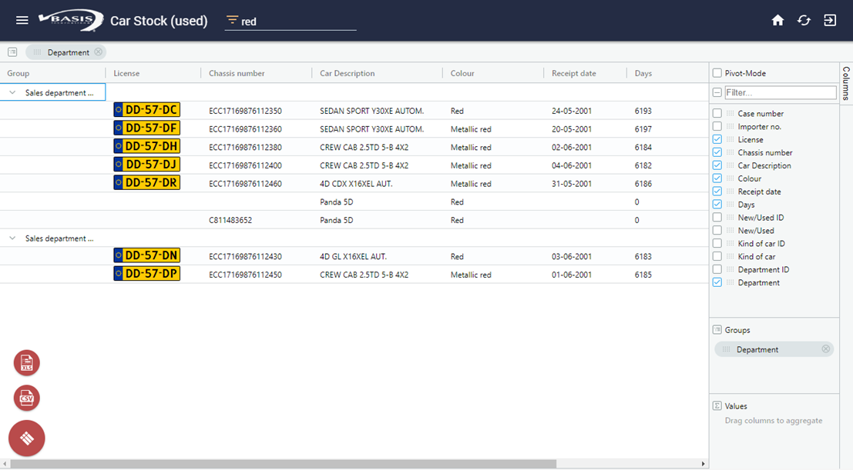Click the Values sigma icon
The height and width of the screenshot is (470, 853).
pyautogui.click(x=717, y=406)
